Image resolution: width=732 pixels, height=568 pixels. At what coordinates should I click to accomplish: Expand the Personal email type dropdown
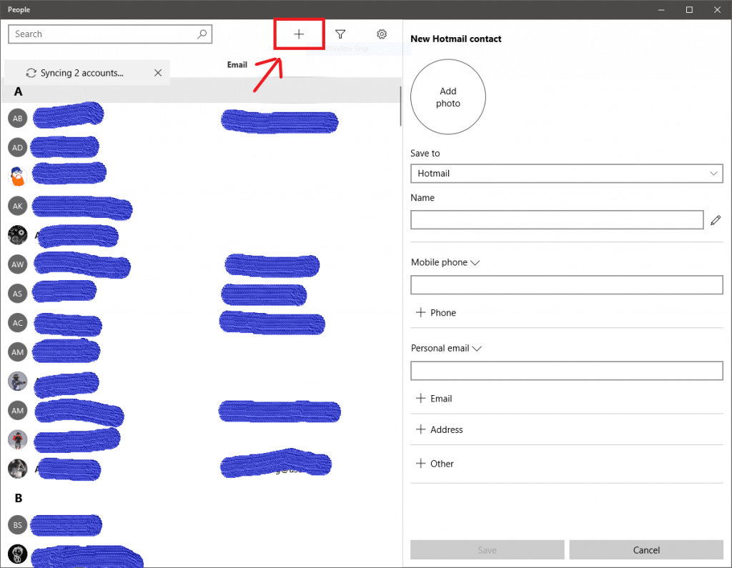click(446, 348)
